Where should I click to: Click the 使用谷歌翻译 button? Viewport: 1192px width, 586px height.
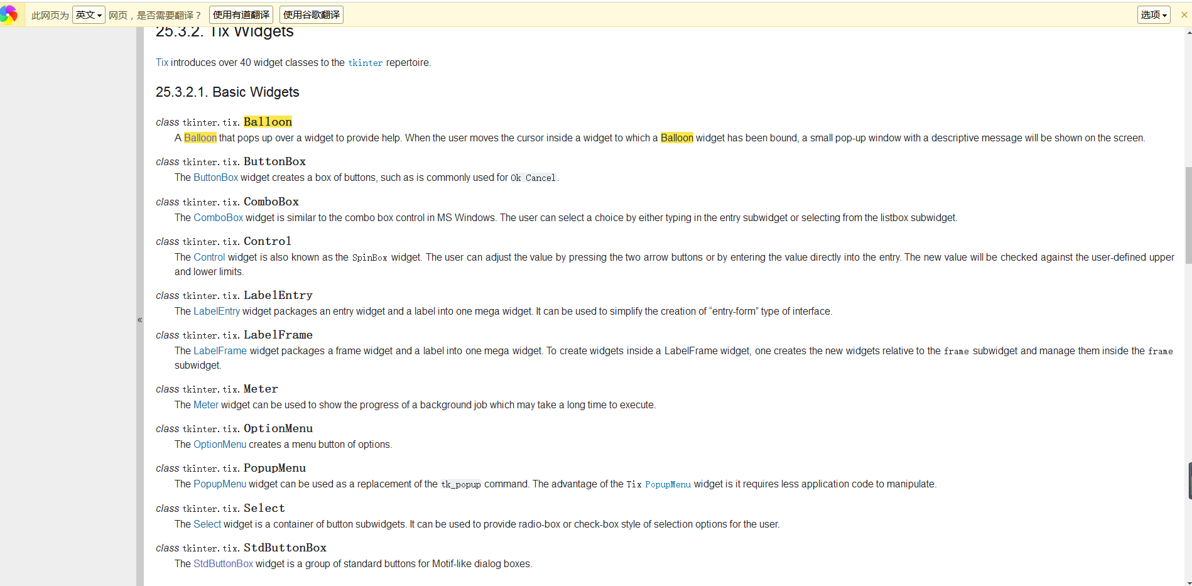[x=312, y=14]
